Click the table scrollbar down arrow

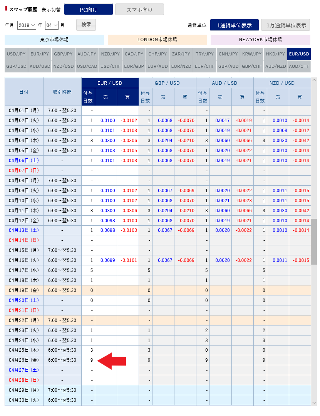pos(314,403)
